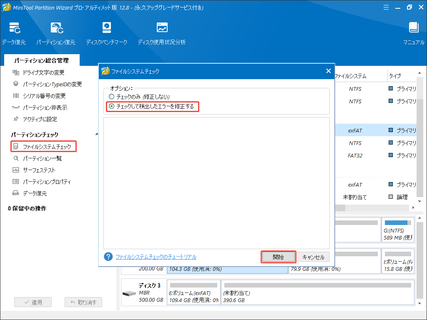Select the FAT32 partition row
This screenshot has width=427, height=320.
point(376,155)
